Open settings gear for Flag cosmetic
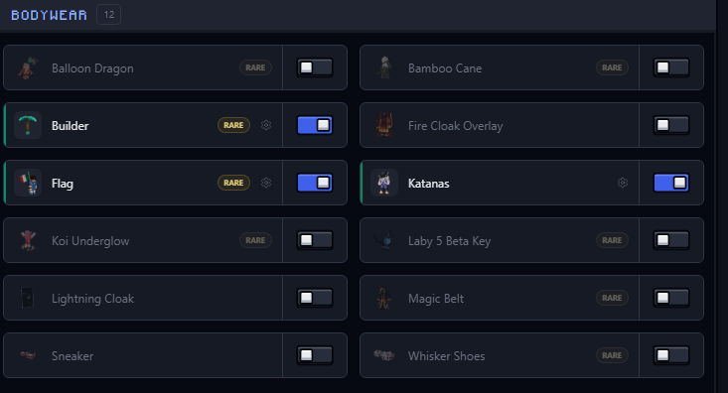This screenshot has width=728, height=393. (266, 183)
